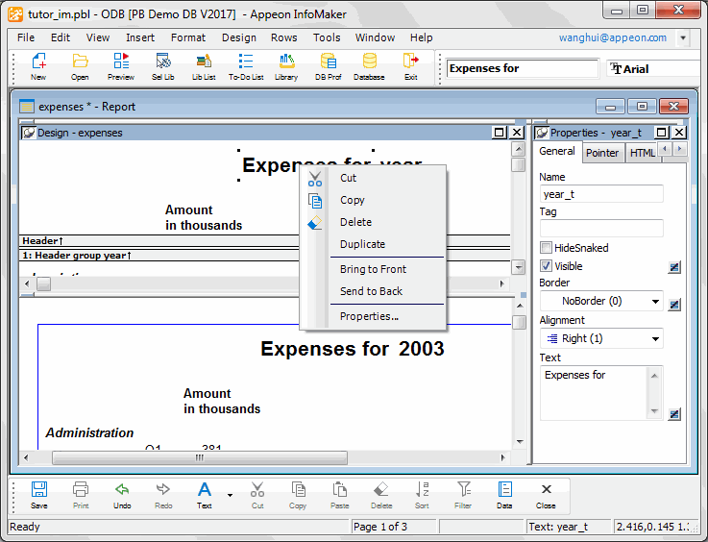This screenshot has height=542, width=708.
Task: Open the To-Do List
Action: 246,66
